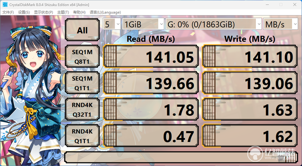The width and height of the screenshot is (302, 166).
Task: Click the CrystalDiskMark app icon in title bar
Action: [x=5, y=5]
